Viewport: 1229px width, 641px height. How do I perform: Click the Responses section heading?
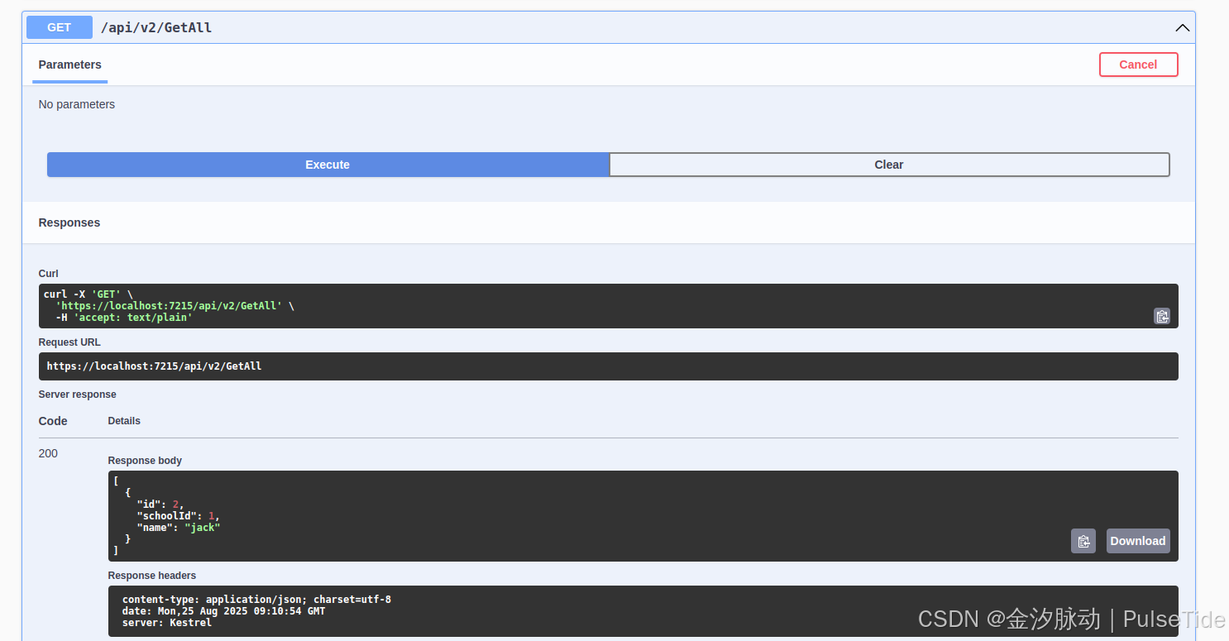pyautogui.click(x=69, y=222)
